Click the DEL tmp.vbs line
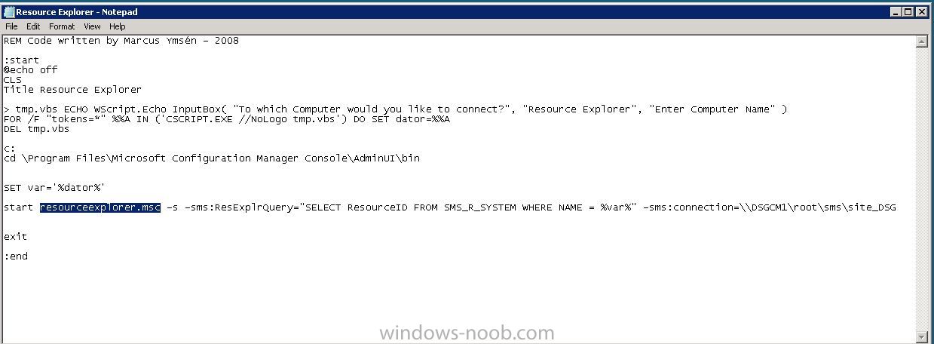Screen dimensions: 934x344 [36, 129]
